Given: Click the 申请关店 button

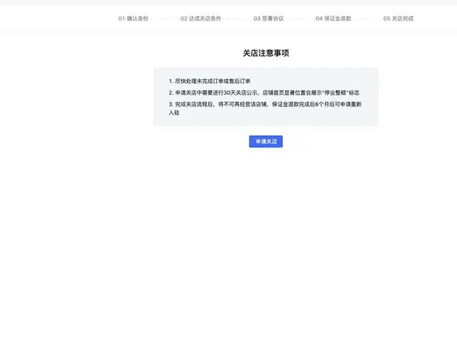Looking at the screenshot, I should 266,142.
